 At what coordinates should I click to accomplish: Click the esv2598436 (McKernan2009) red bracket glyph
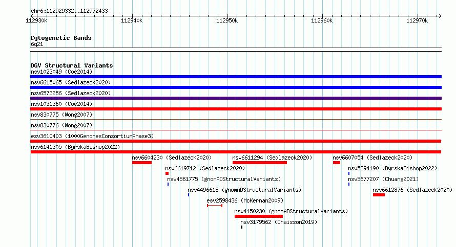tap(215, 206)
